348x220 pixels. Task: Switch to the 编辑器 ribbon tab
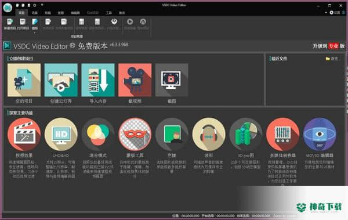pyautogui.click(x=75, y=13)
